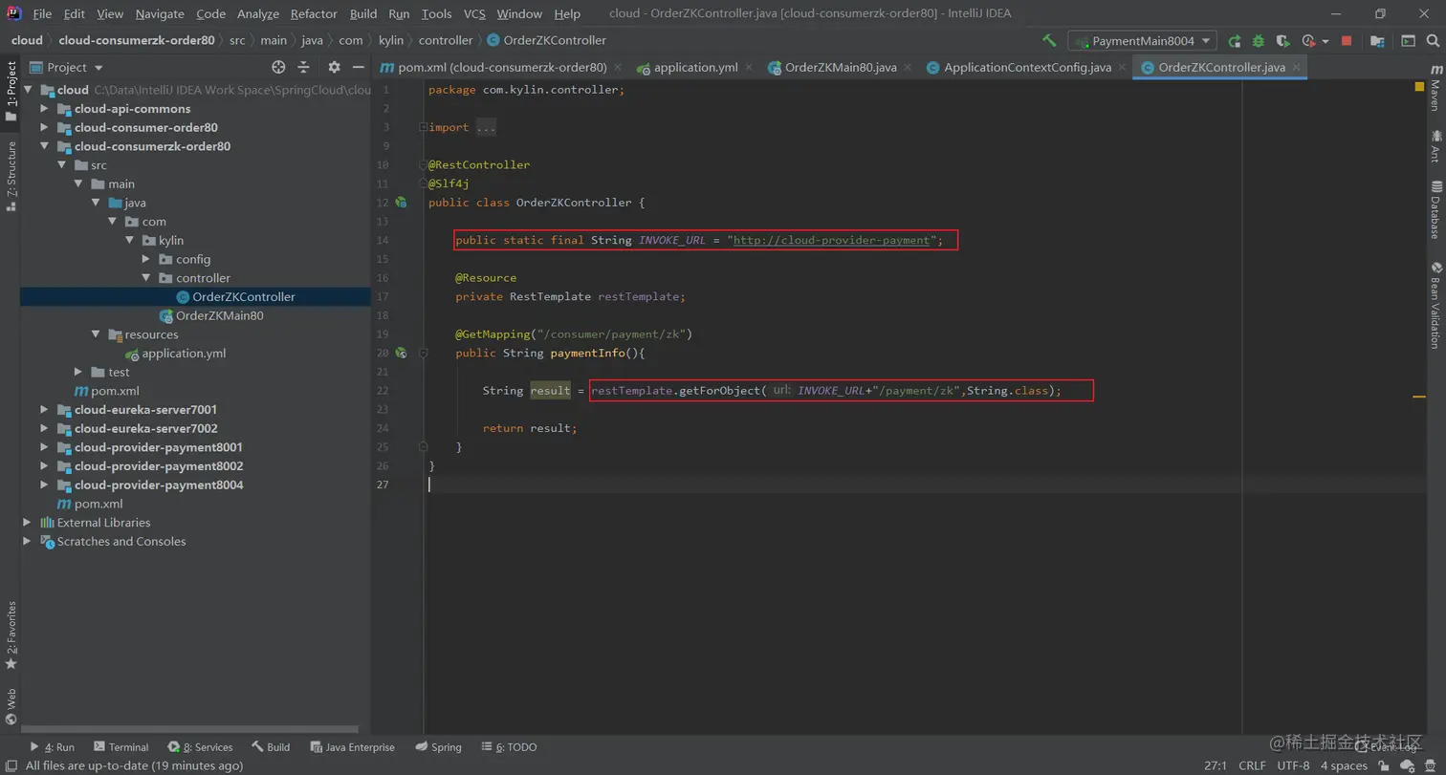Viewport: 1446px width, 775px height.
Task: Switch to the OrderZKMain80.java tab
Action: coord(840,68)
